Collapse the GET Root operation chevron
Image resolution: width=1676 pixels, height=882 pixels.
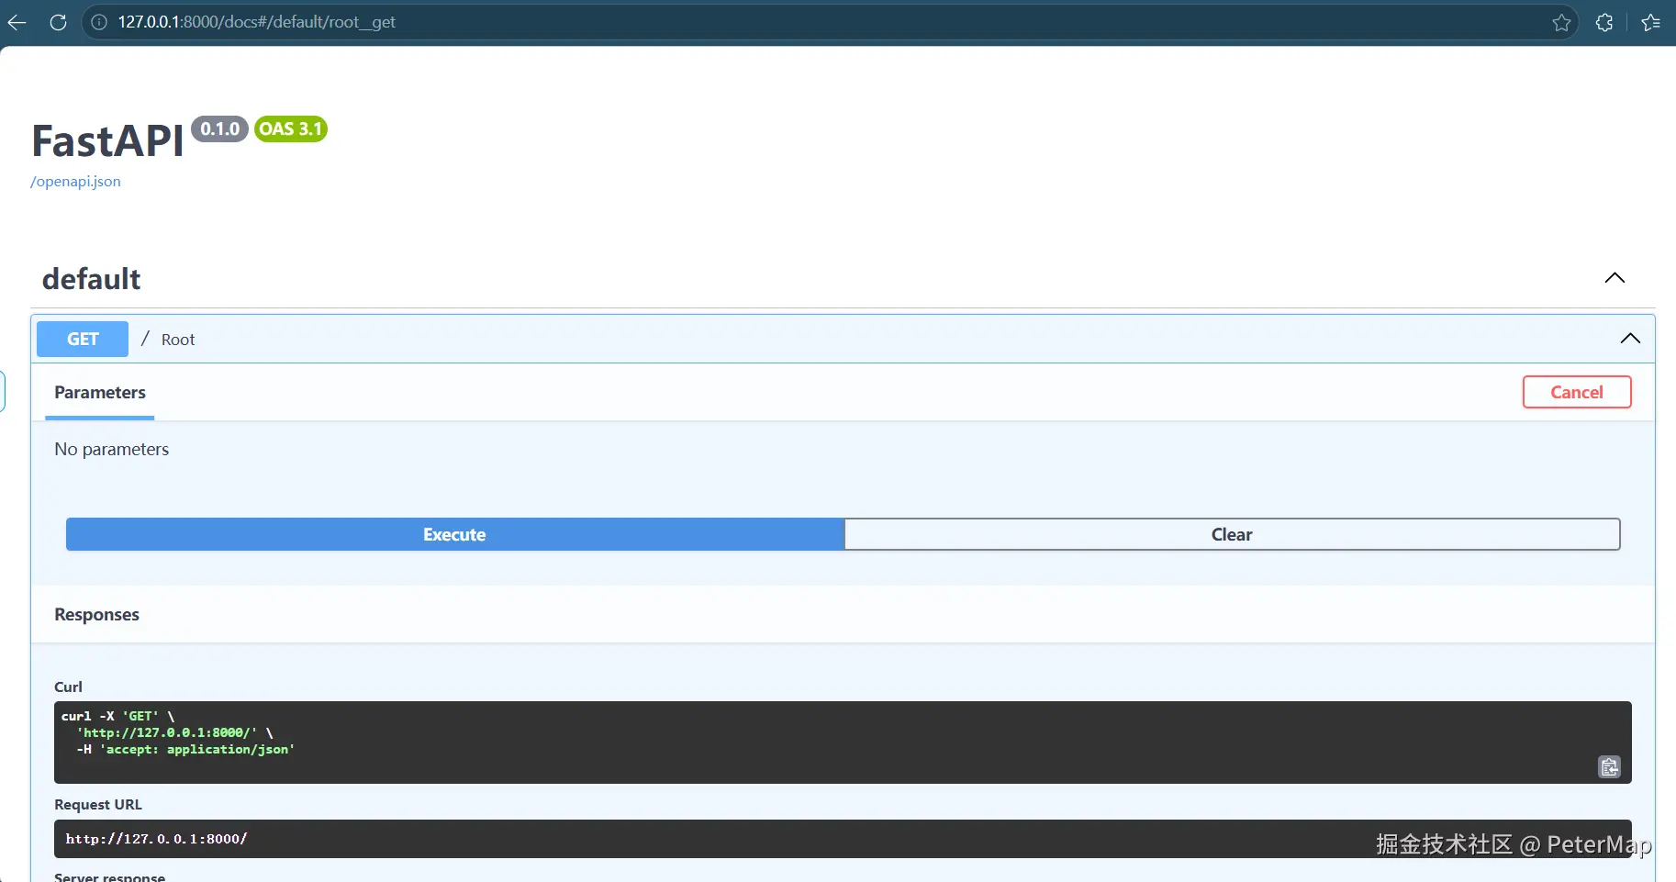(1630, 339)
